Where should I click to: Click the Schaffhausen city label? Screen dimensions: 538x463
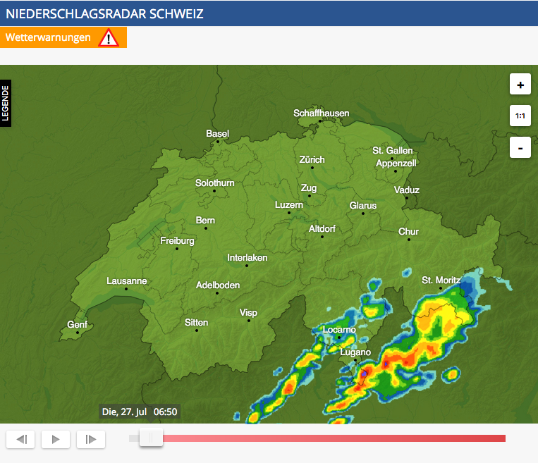click(x=321, y=113)
